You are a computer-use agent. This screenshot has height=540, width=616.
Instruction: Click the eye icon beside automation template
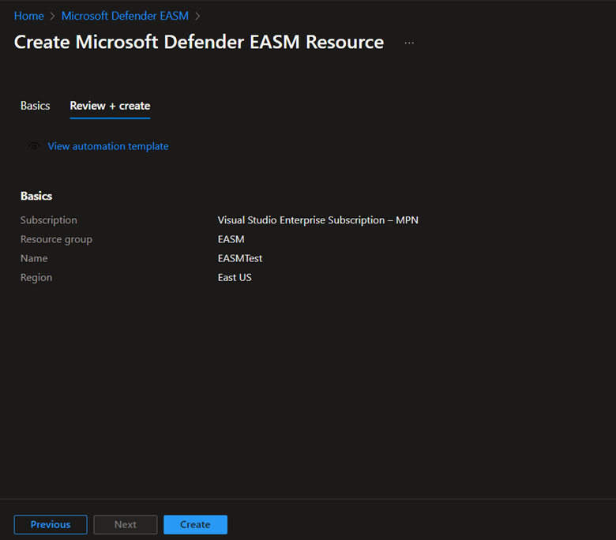coord(34,146)
